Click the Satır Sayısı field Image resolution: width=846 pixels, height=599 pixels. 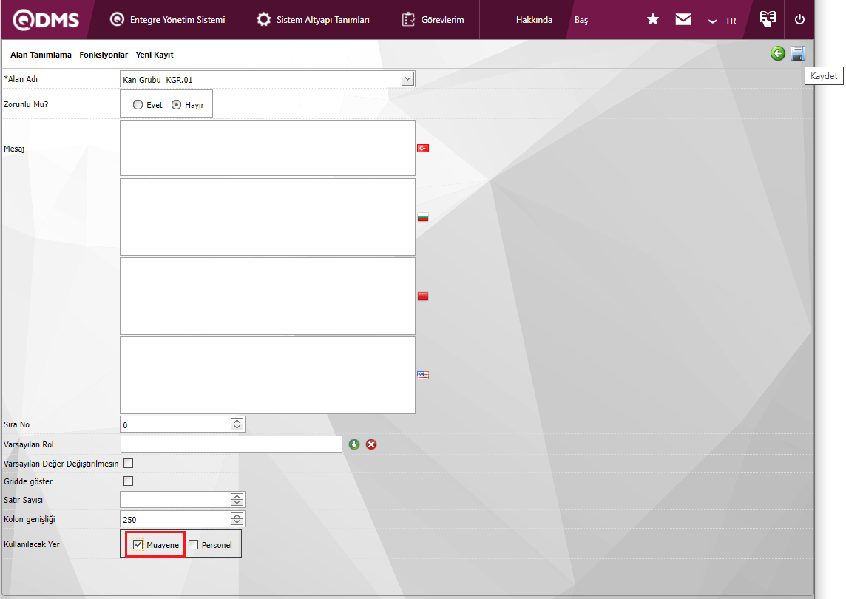click(176, 500)
